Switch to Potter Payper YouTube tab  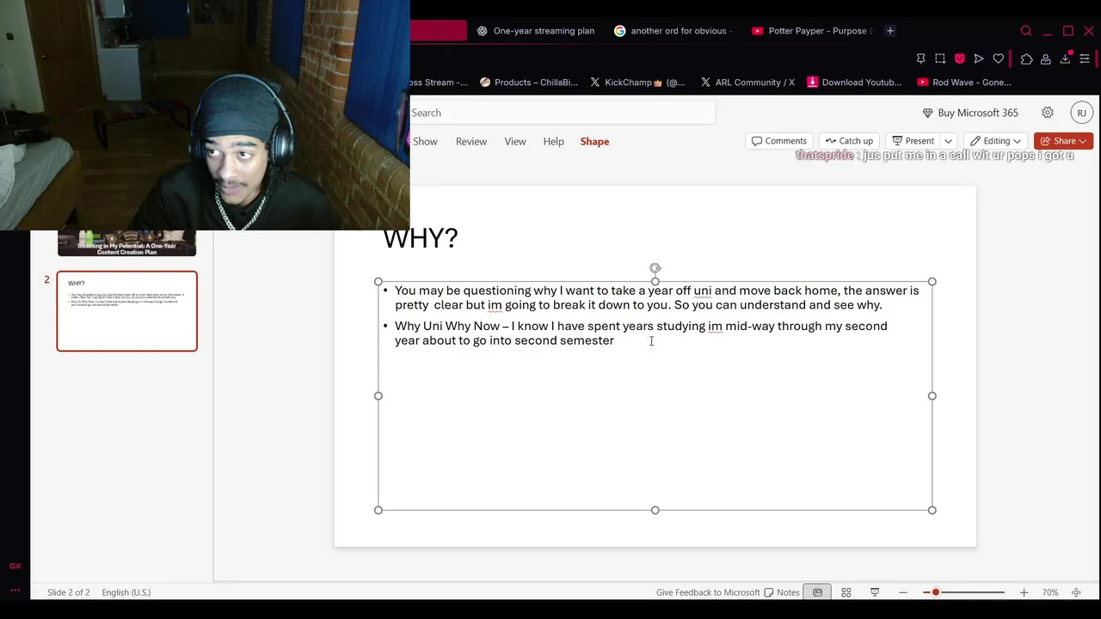(x=812, y=31)
